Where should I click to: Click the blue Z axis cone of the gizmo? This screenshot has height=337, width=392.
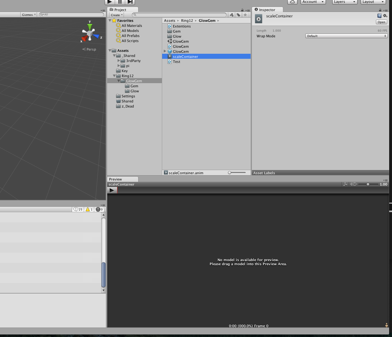pyautogui.click(x=96, y=37)
